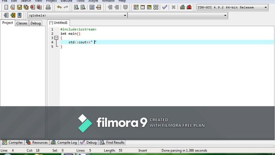Viewport: 275px width, 155px height.
Task: Place cursor in std::cout line
Action: [82, 42]
